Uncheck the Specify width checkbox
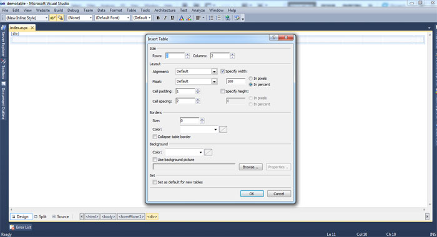Image resolution: width=437 pixels, height=237 pixels. [x=222, y=71]
